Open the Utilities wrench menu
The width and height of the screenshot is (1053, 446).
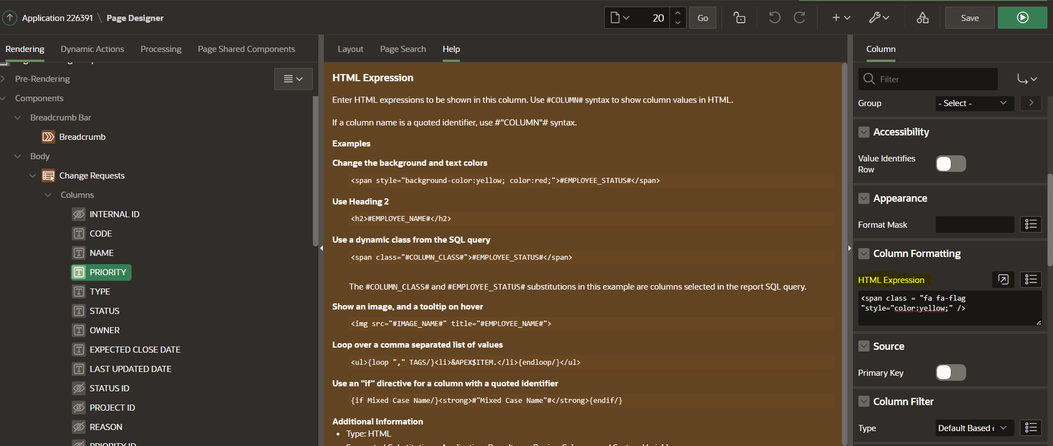tap(879, 18)
